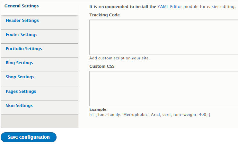Switch to the Pages Settings tab
Screen dimensions: 238x148
[x=21, y=91]
